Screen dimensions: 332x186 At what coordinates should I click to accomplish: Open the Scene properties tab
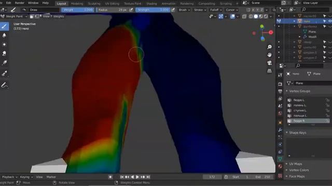[x=280, y=106]
